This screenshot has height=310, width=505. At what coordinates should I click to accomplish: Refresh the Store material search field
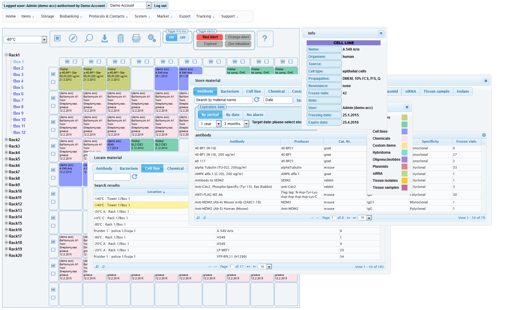(257, 100)
